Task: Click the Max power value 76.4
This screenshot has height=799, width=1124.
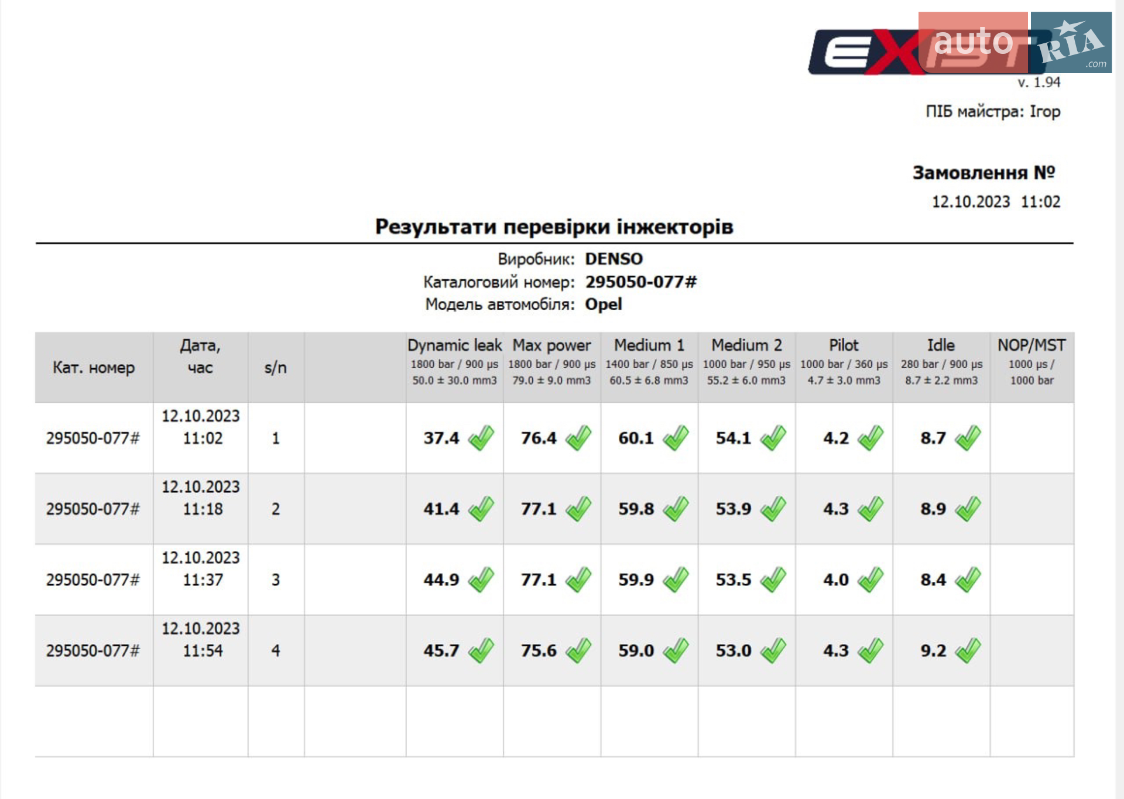Action: [539, 438]
